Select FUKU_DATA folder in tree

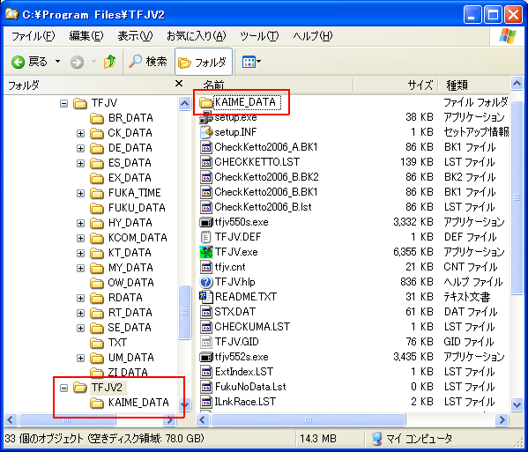pyautogui.click(x=137, y=208)
